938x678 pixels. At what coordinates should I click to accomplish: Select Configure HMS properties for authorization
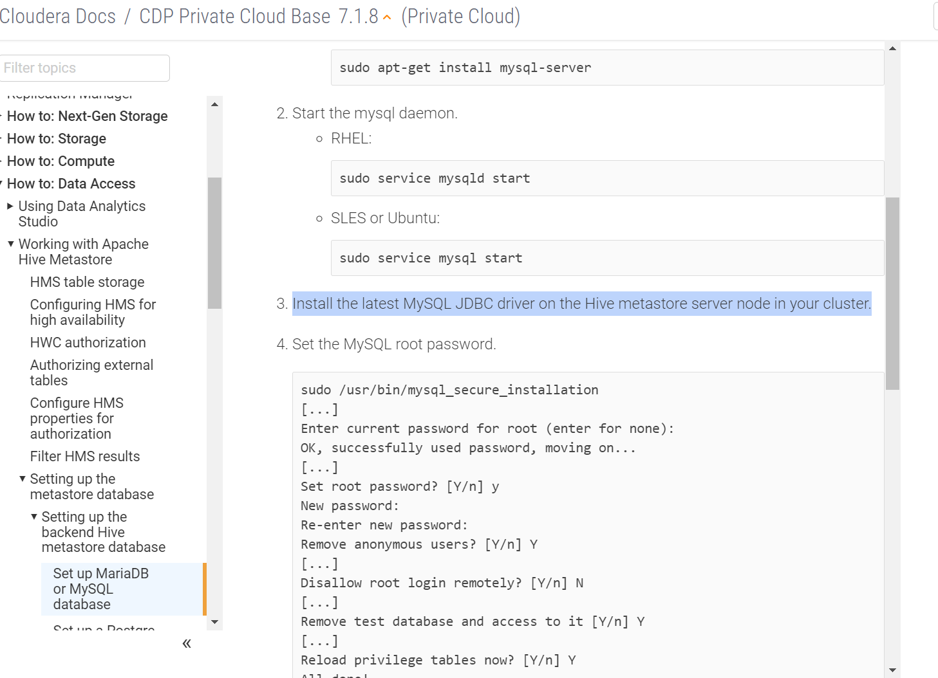(x=77, y=418)
